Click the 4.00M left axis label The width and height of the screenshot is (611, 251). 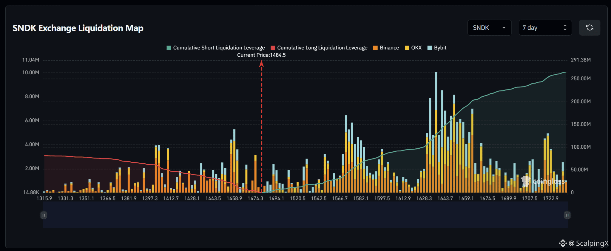(32, 145)
